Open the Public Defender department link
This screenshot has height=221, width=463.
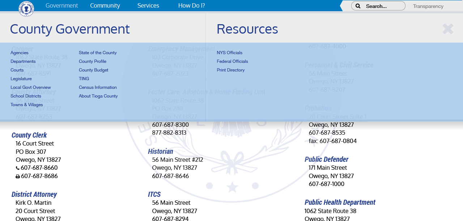327,159
